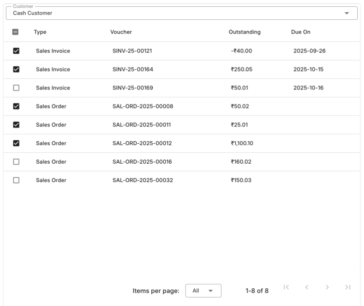Select the SAL-ORD-2025-00016 checkbox
This screenshot has height=306, width=364.
pyautogui.click(x=16, y=162)
